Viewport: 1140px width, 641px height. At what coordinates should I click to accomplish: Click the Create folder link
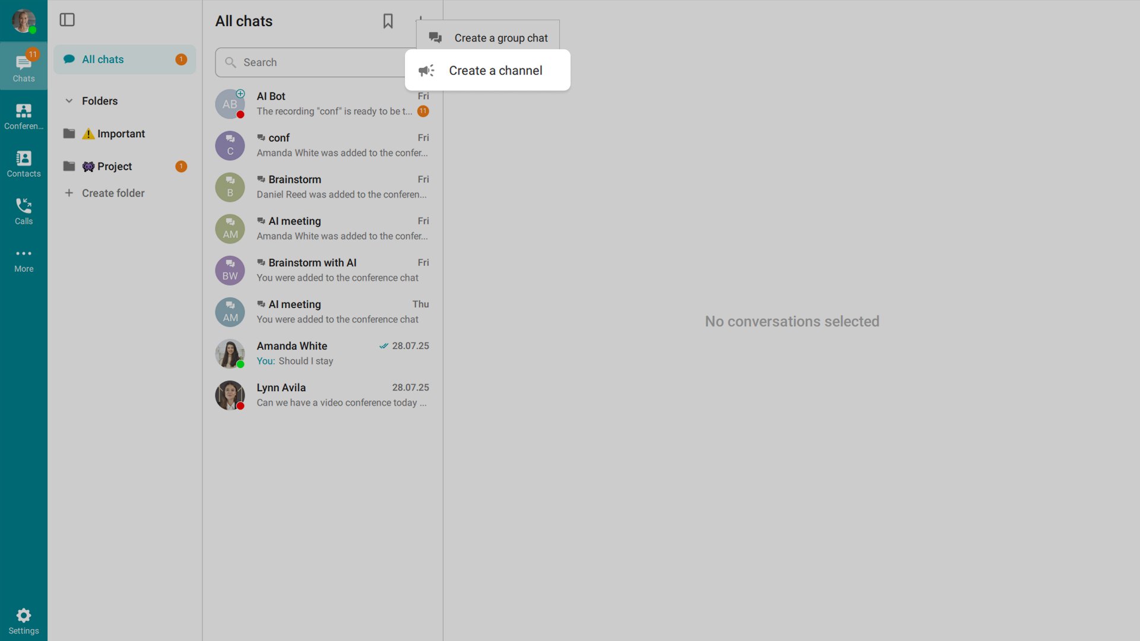(x=113, y=193)
